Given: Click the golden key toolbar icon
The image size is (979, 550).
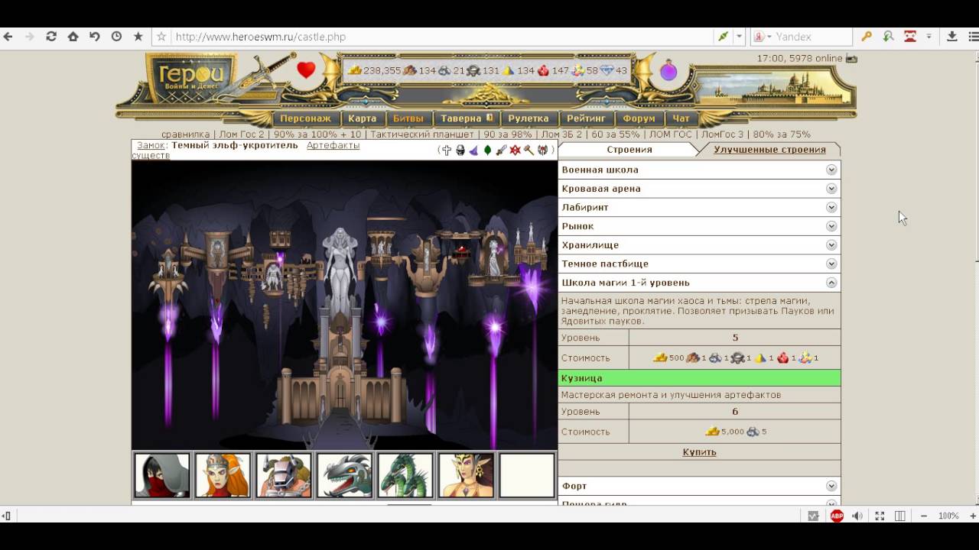Looking at the screenshot, I should click(867, 37).
